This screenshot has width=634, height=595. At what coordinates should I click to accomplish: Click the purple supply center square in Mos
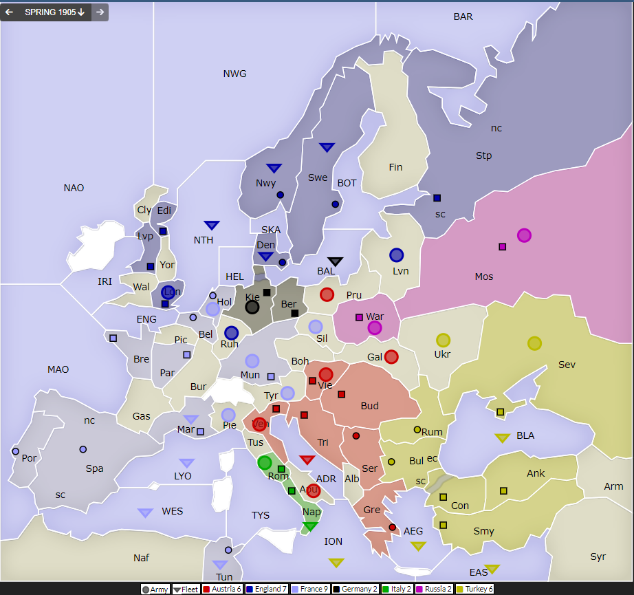[x=502, y=247]
